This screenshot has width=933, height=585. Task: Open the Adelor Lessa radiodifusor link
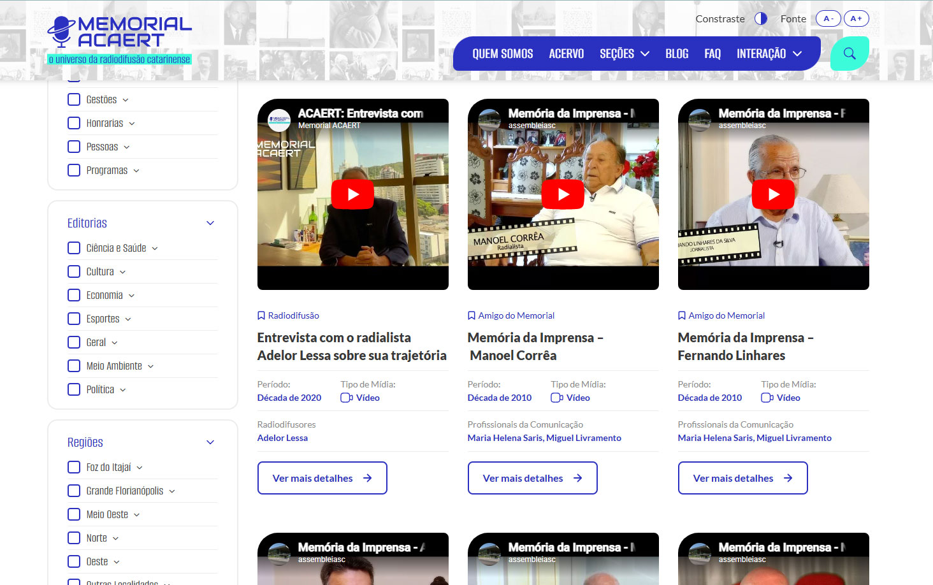282,438
